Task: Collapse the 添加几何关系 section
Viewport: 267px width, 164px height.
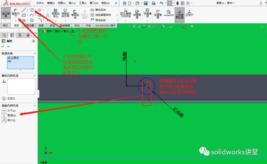Action: click(35, 106)
